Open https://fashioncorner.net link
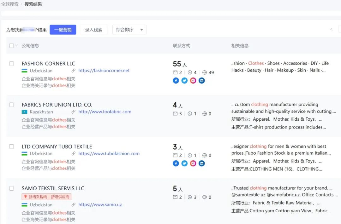341x224 pixels. [x=104, y=71]
